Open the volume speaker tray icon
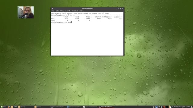 (x=159, y=107)
